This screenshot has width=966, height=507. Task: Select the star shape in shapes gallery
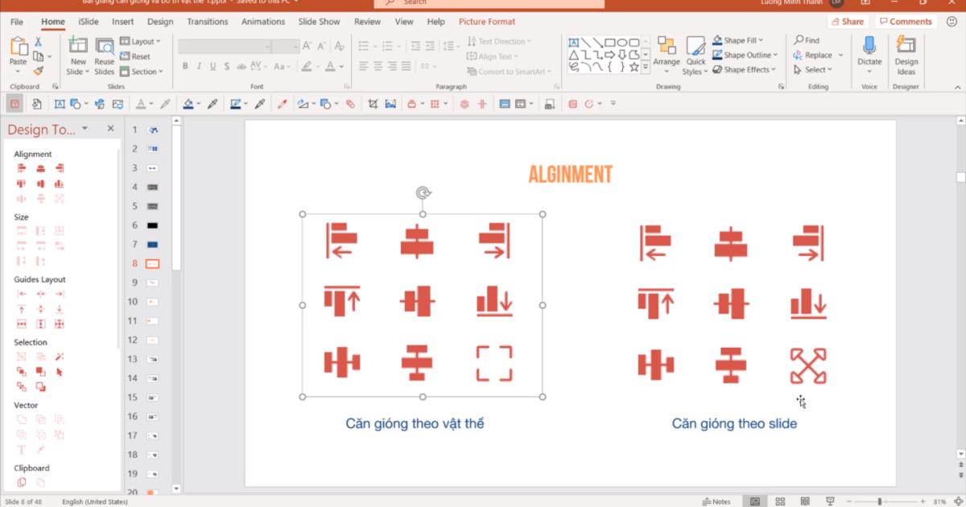[x=634, y=68]
